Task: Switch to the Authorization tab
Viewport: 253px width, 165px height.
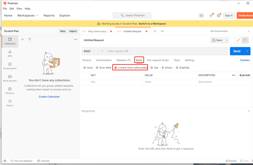Action: pyautogui.click(x=104, y=60)
